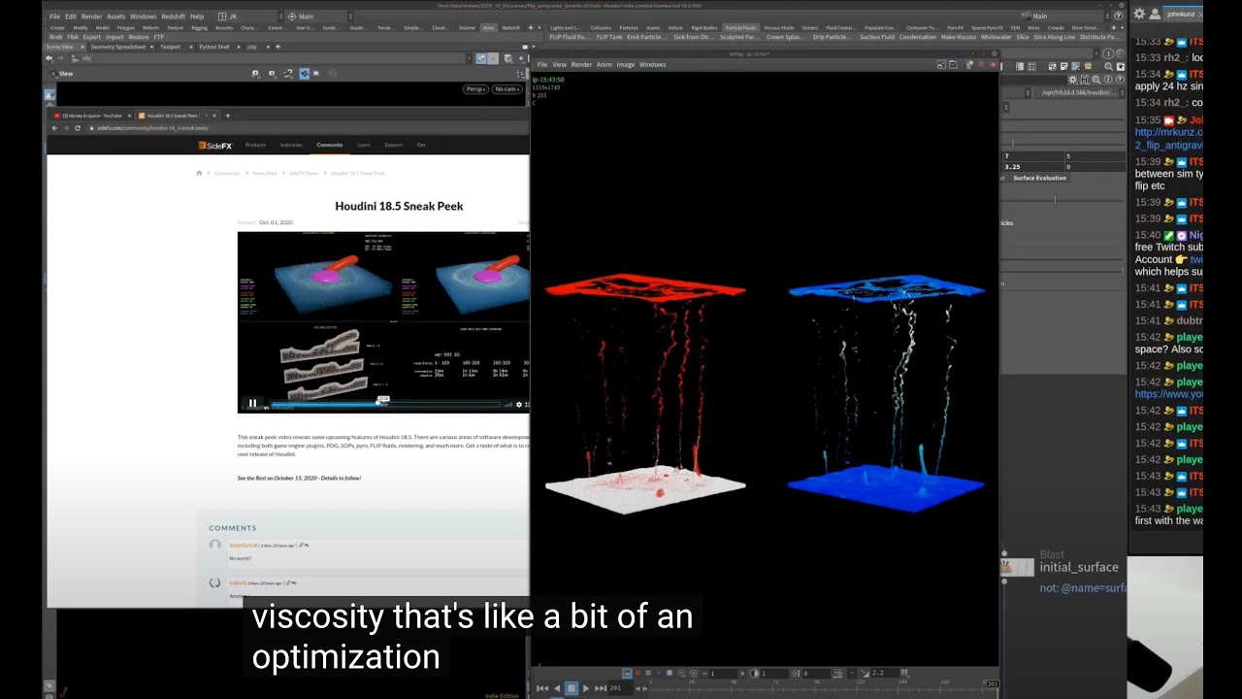Open the Mplay Anim menu
This screenshot has height=699, width=1242.
[605, 64]
